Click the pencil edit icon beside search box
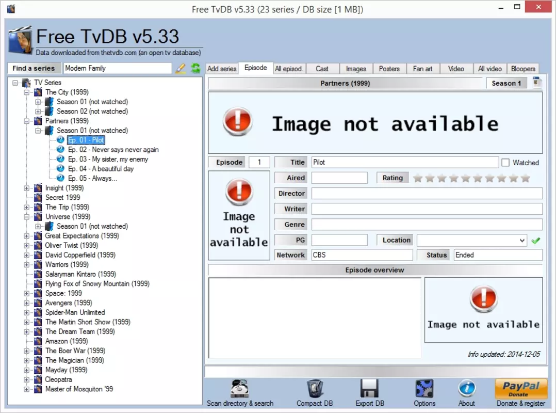 click(x=181, y=68)
